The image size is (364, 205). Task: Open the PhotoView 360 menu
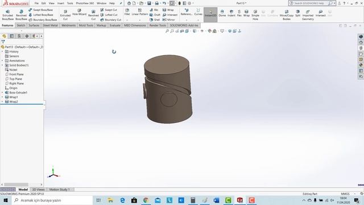pos(85,3)
